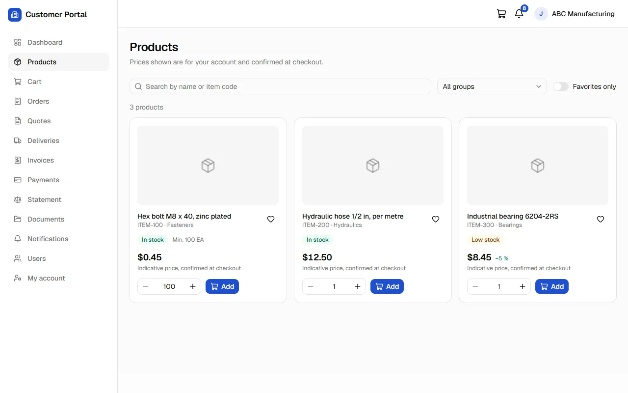628x393 pixels.
Task: Favorite the Hex bolt M8 x 40 heart
Action: coord(271,220)
